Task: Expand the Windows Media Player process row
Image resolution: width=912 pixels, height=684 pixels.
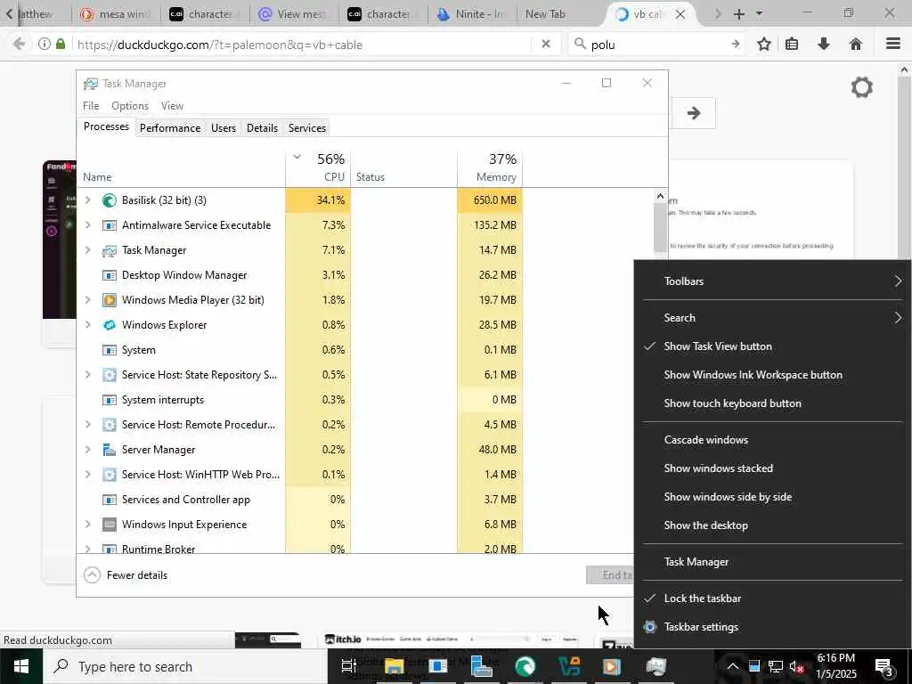Action: pos(88,300)
